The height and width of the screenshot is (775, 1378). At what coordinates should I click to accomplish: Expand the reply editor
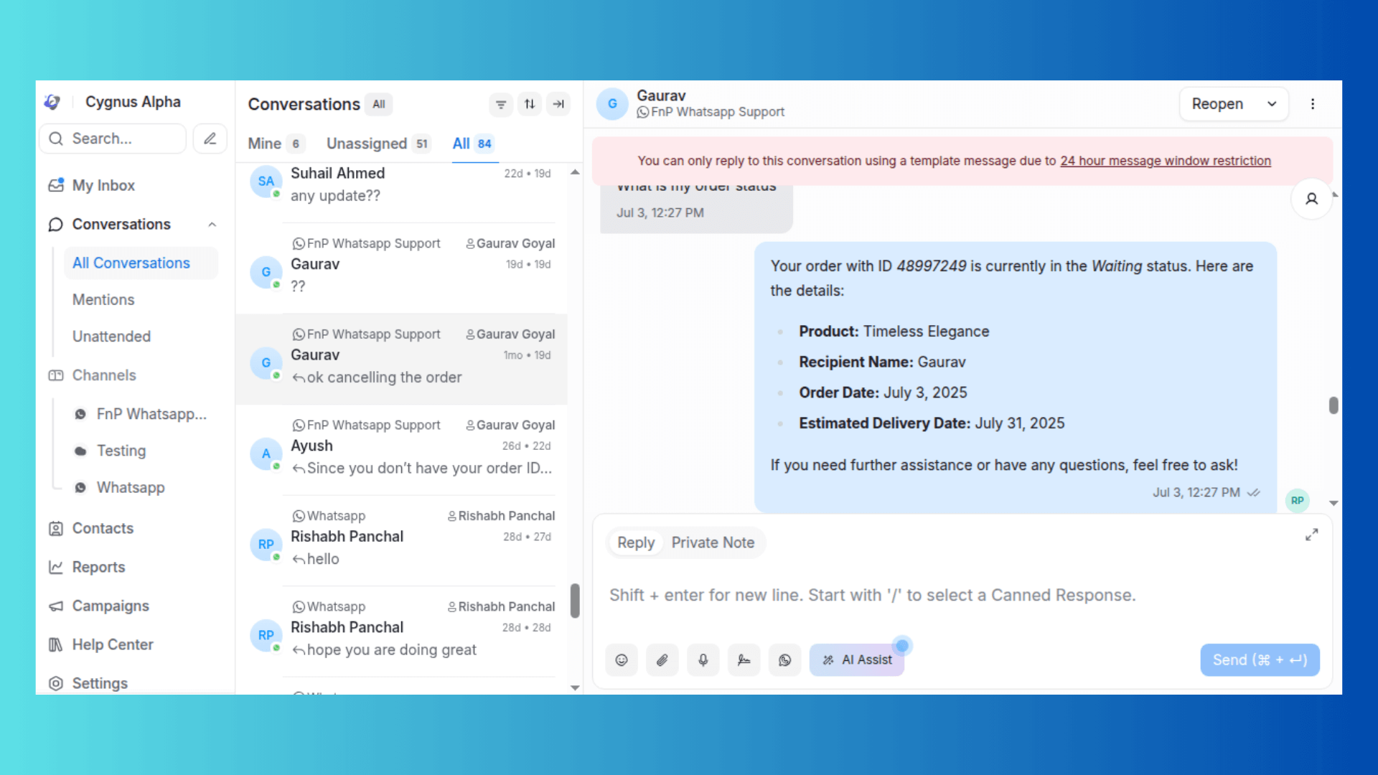1311,535
